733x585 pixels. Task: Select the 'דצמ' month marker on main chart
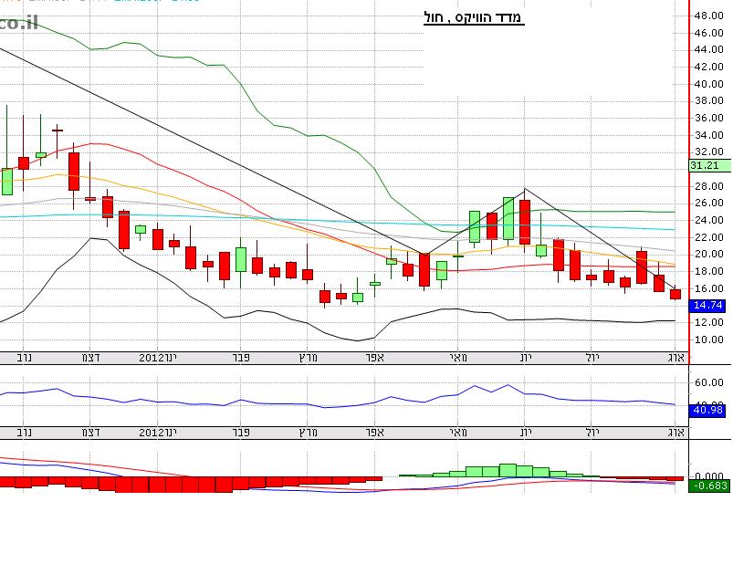pos(90,357)
